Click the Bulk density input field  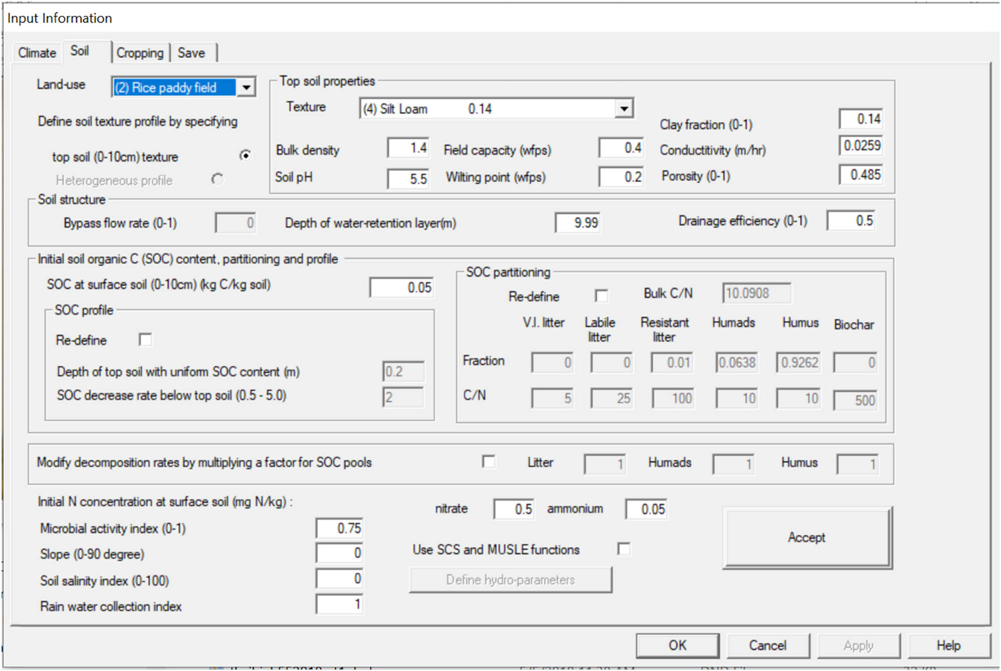408,148
